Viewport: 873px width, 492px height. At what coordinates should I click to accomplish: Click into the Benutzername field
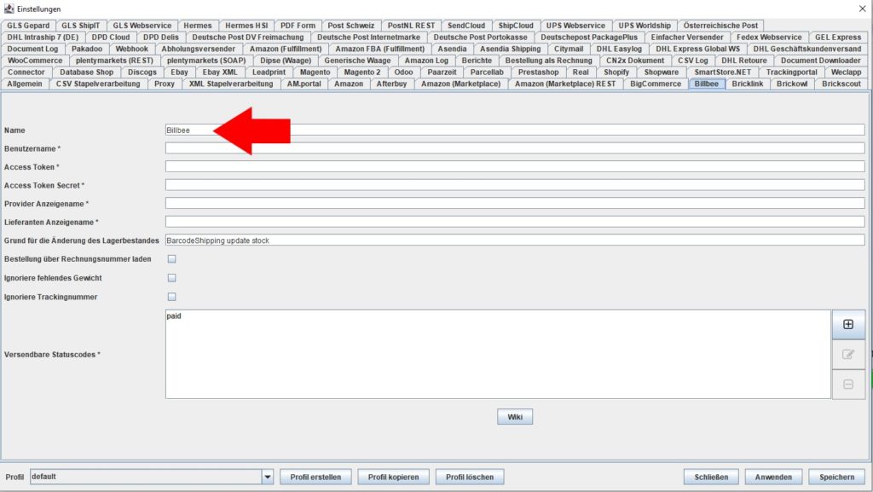pyautogui.click(x=515, y=148)
